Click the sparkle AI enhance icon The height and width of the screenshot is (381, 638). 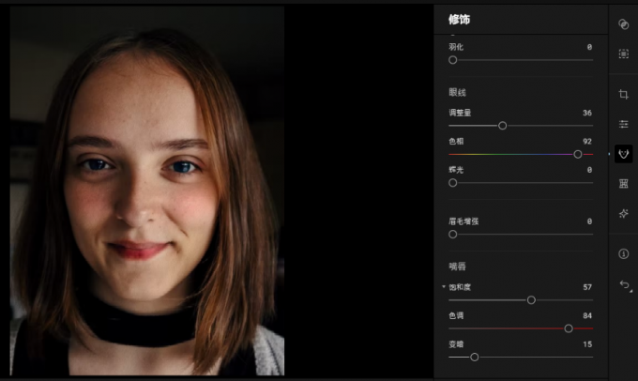click(623, 213)
